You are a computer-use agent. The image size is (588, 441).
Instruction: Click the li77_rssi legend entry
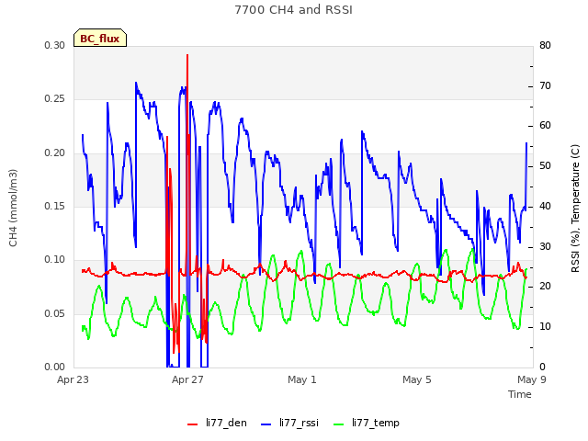[289, 423]
